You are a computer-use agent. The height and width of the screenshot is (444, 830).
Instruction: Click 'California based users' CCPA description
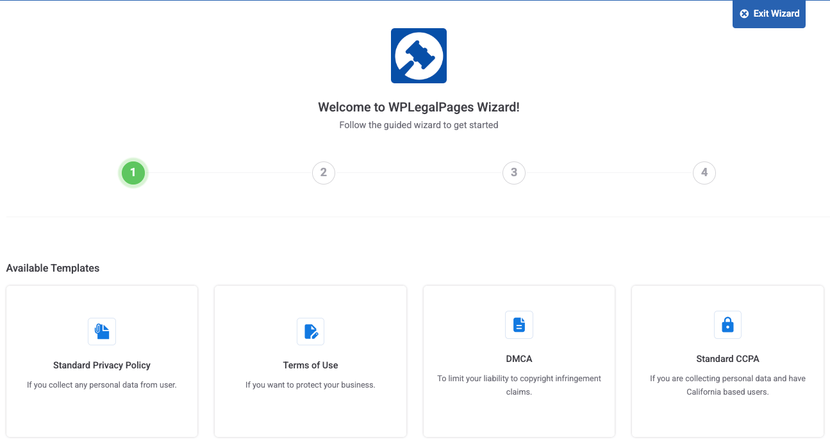tap(727, 385)
